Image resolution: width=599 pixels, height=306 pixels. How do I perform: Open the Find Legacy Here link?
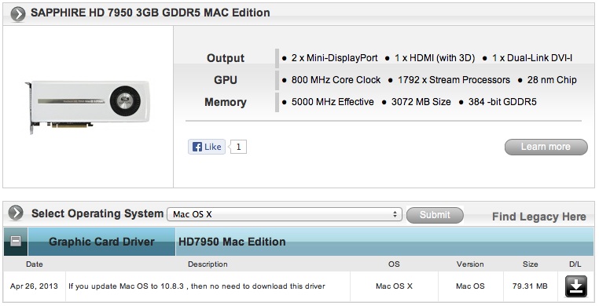[x=538, y=217]
